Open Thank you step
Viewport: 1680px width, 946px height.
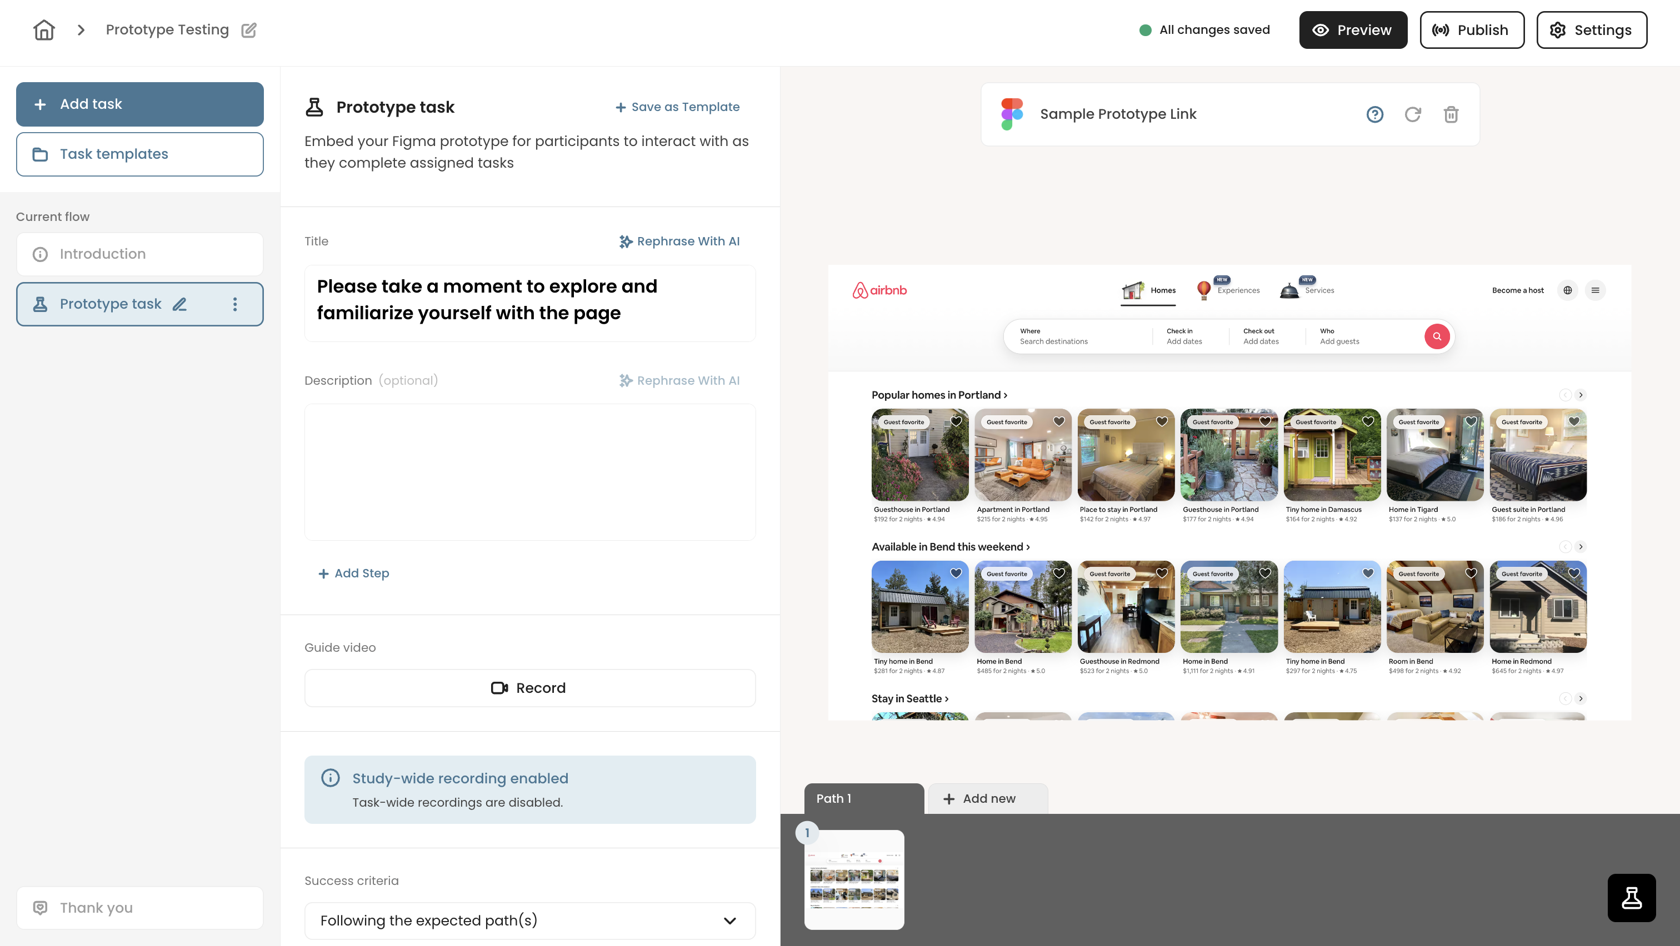point(139,908)
